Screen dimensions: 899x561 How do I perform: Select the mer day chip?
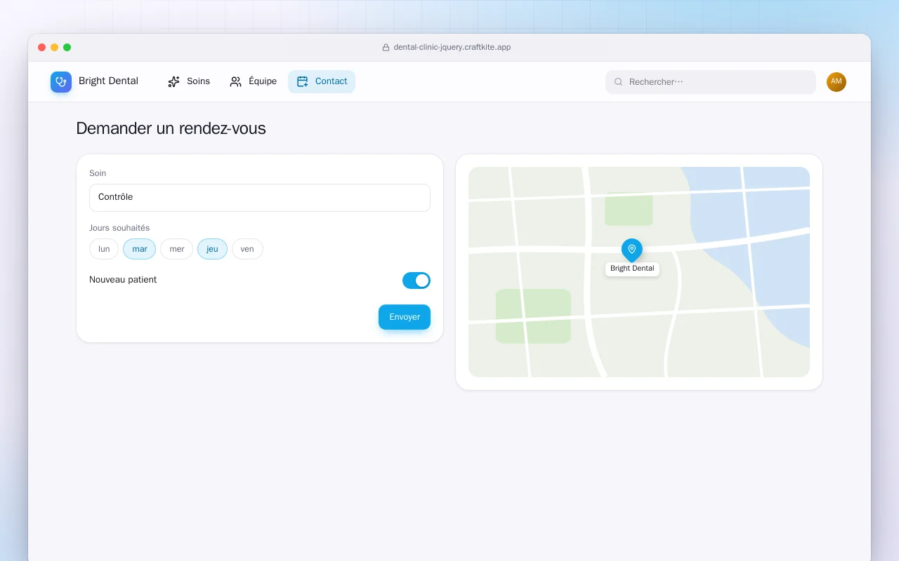pyautogui.click(x=177, y=249)
